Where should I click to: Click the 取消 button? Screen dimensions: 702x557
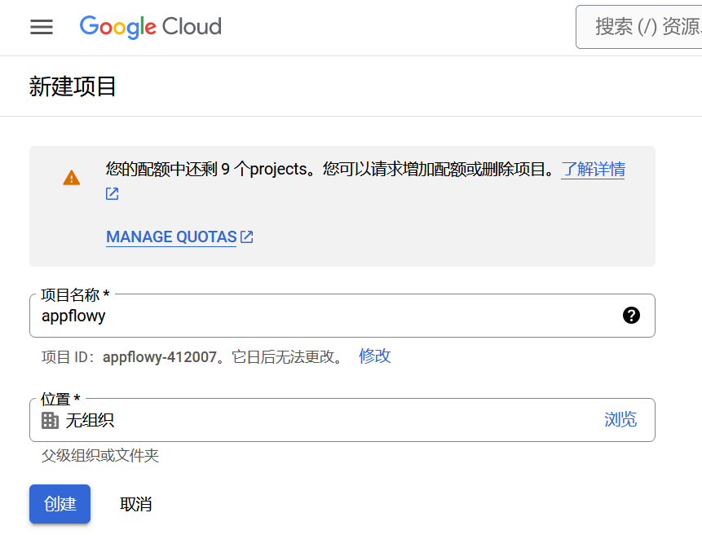tap(136, 504)
